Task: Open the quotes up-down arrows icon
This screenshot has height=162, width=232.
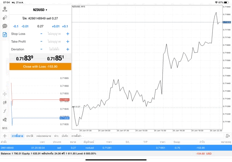Action: (x=5, y=18)
